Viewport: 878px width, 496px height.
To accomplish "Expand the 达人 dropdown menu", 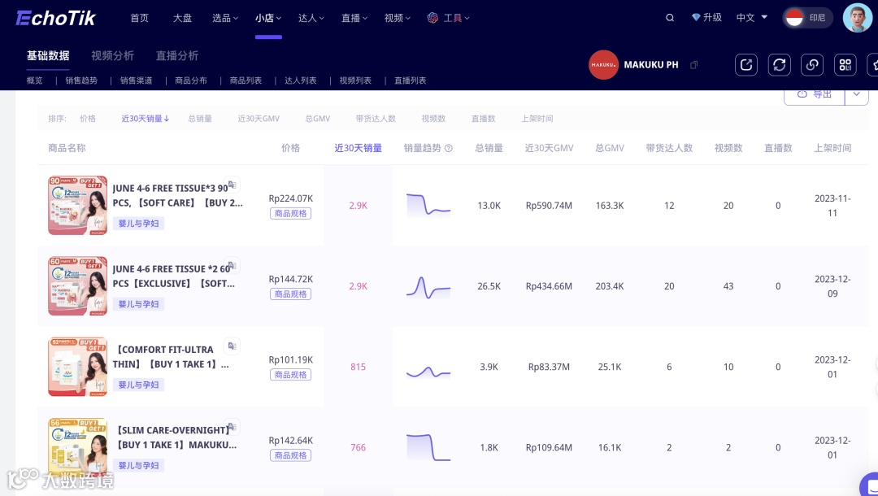I will [x=311, y=18].
